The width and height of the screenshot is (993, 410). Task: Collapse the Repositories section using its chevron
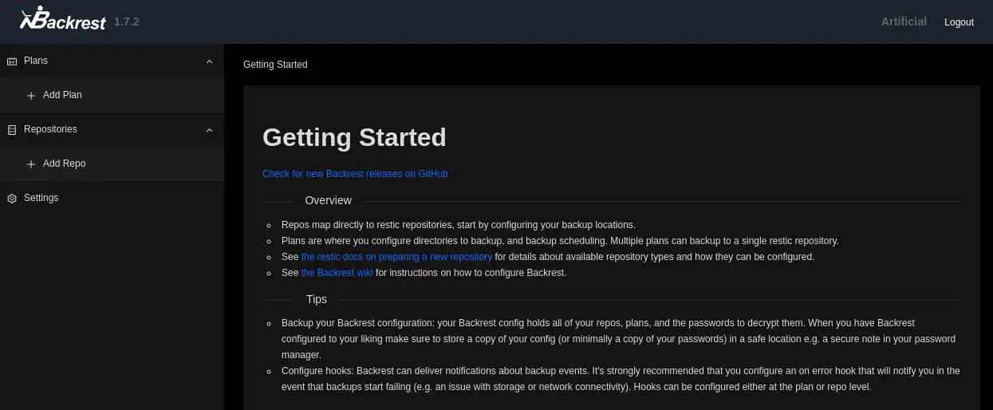[x=209, y=130]
